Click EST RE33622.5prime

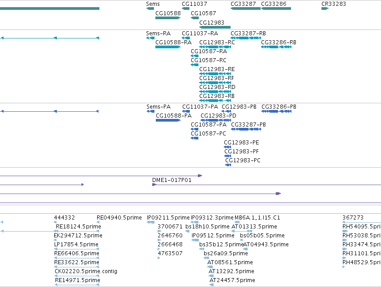click(77, 267)
